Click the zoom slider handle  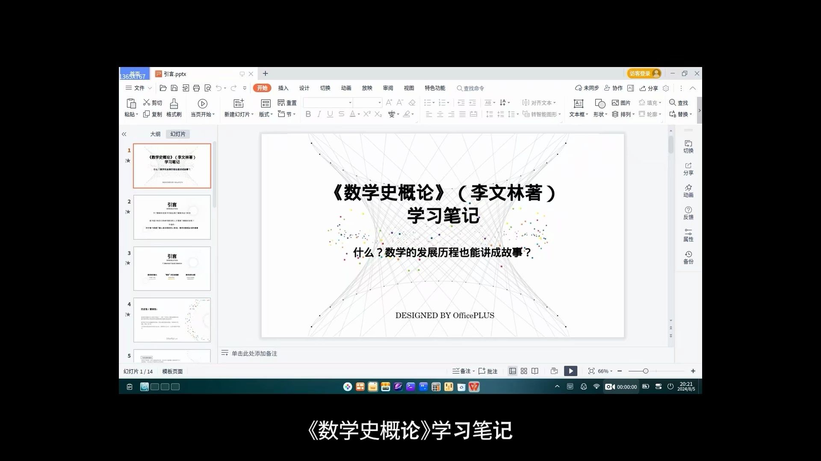tap(645, 371)
